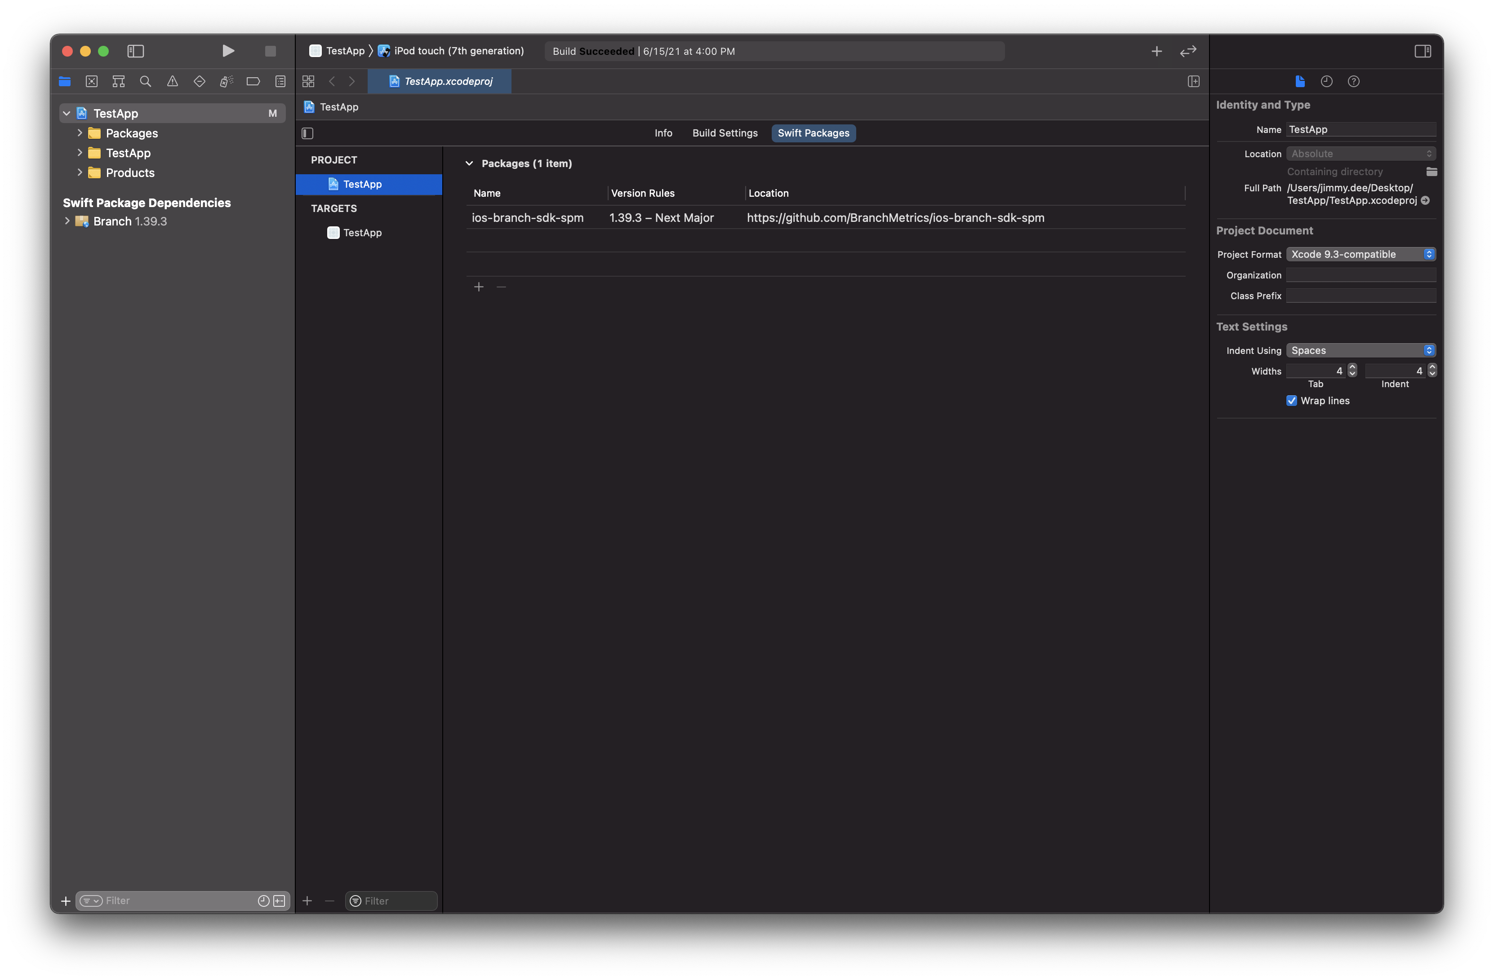Go back in editor history

pos(332,81)
